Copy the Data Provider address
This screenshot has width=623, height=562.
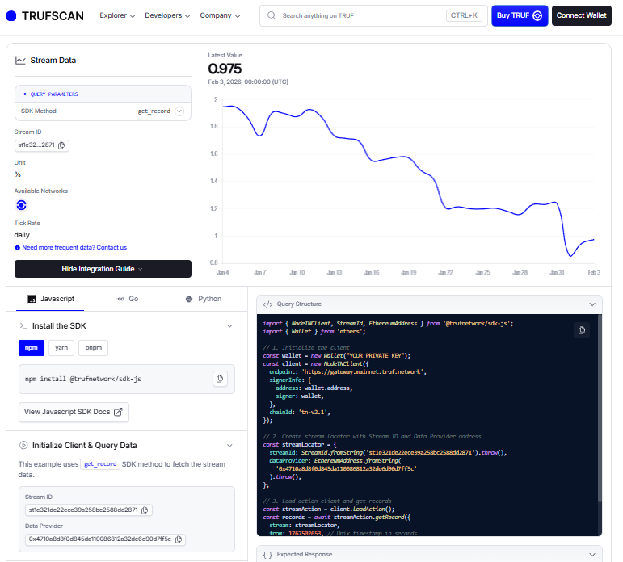point(179,539)
